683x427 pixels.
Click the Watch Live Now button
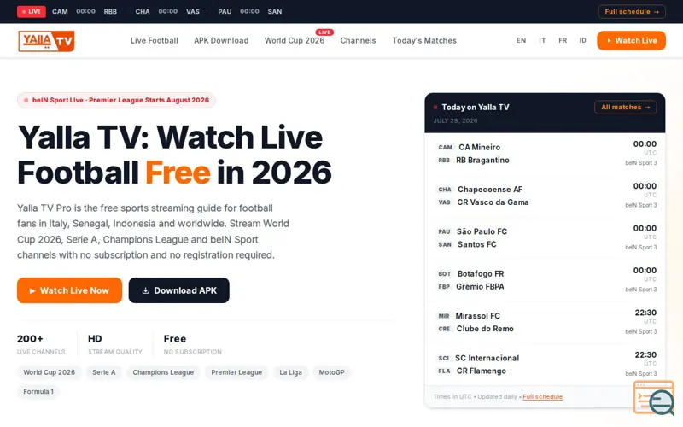point(70,290)
